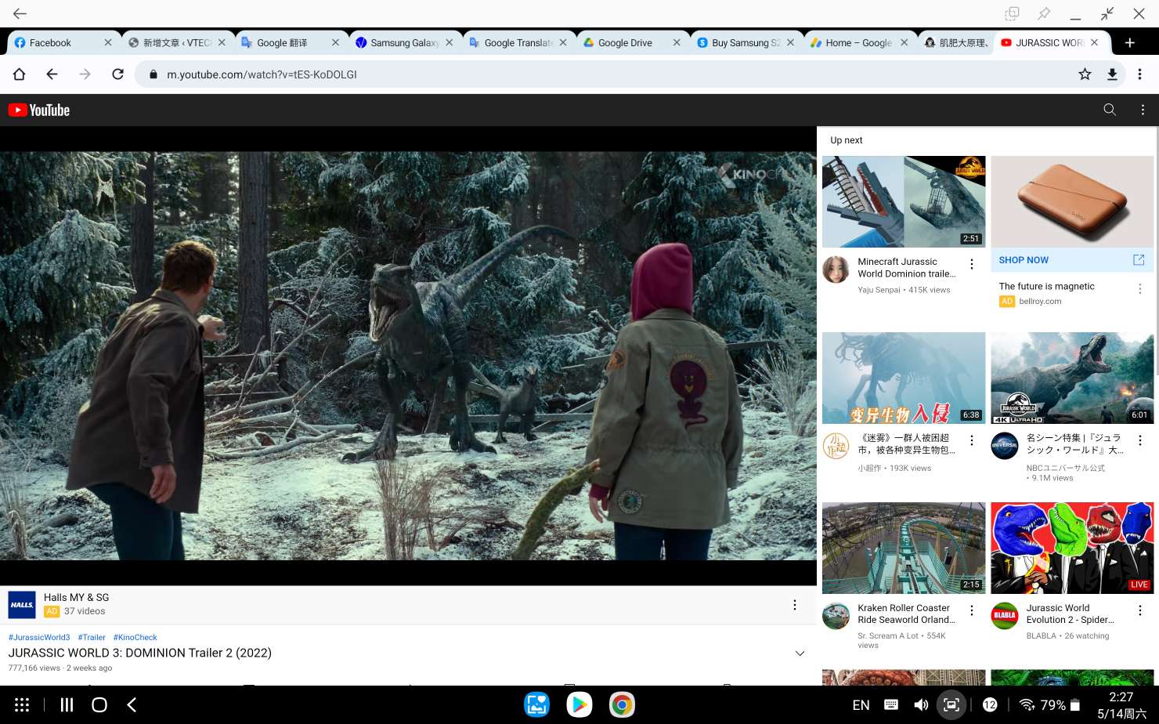The width and height of the screenshot is (1159, 724).
Task: Open the volume control in the system tray
Action: [921, 705]
